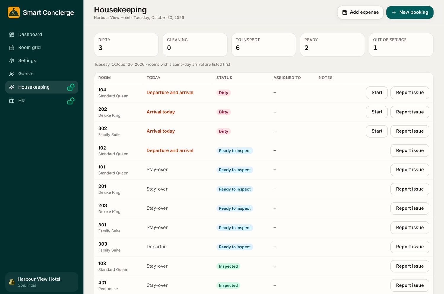Click the Guests people icon

click(x=12, y=74)
